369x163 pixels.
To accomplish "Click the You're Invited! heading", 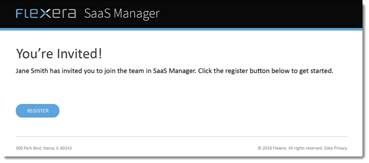I will click(59, 54).
